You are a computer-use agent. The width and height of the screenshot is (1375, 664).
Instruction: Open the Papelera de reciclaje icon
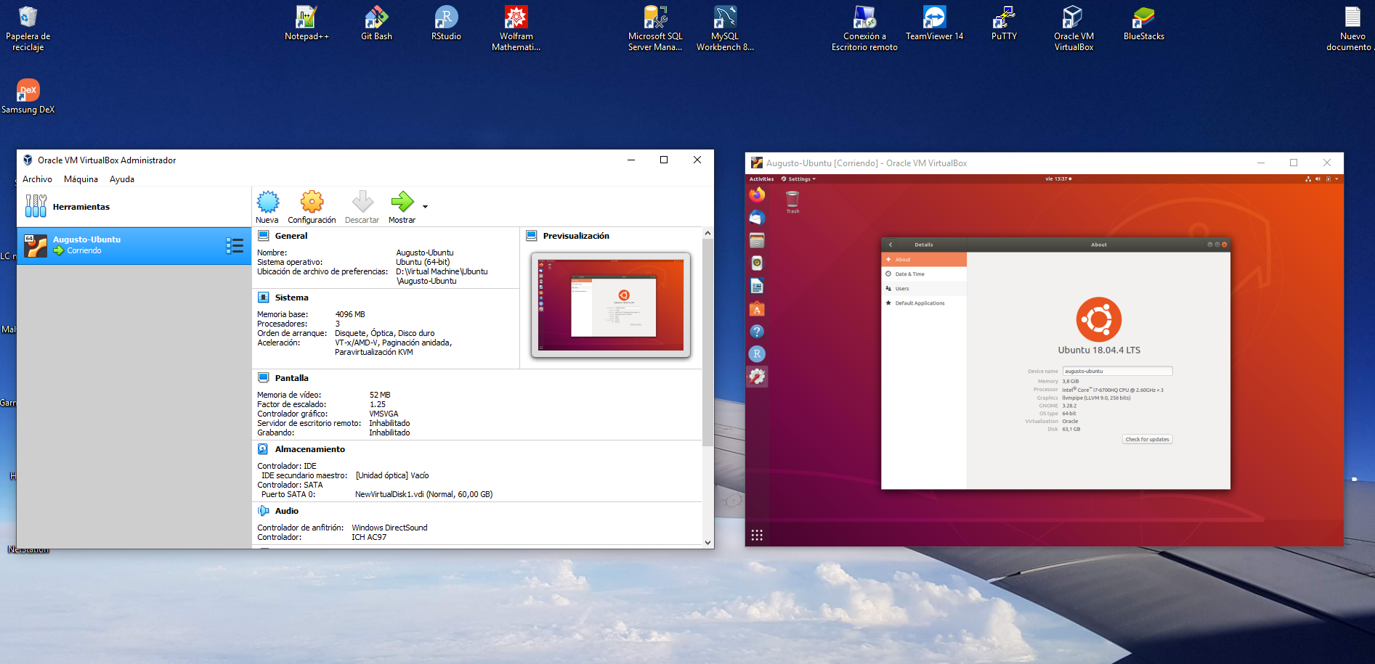tap(28, 28)
